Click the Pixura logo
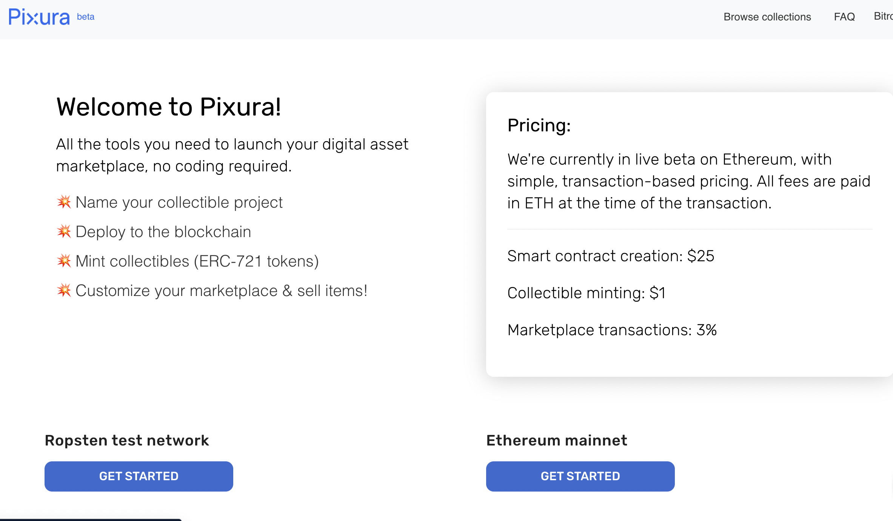Screen dimensions: 893x521 pos(39,17)
